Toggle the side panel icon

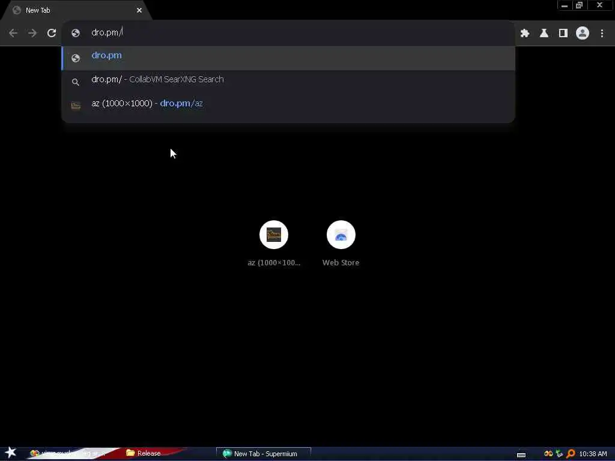pyautogui.click(x=563, y=34)
